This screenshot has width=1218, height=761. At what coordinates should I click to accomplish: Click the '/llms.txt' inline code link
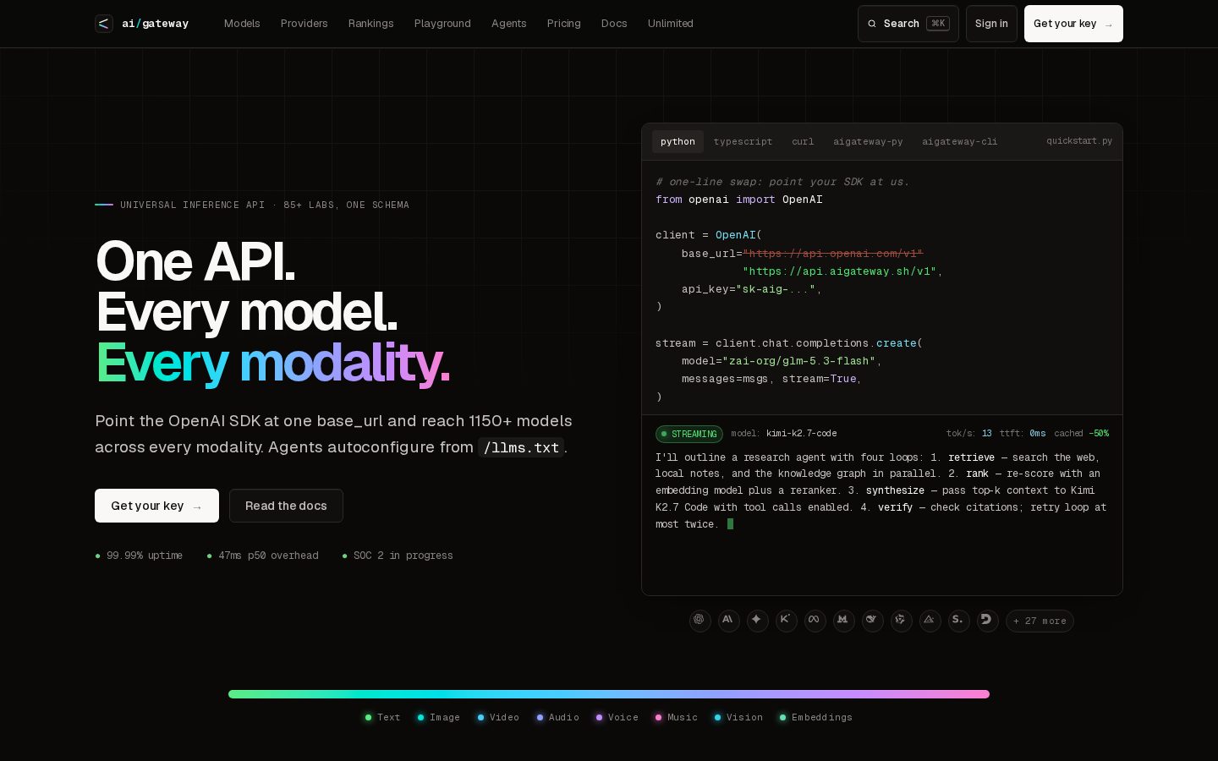point(521,447)
